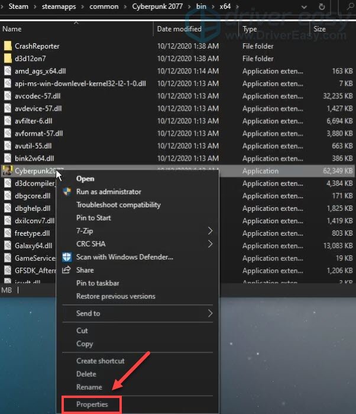The width and height of the screenshot is (356, 414).
Task: Click the search magnifier icon
Action: tap(350, 7)
